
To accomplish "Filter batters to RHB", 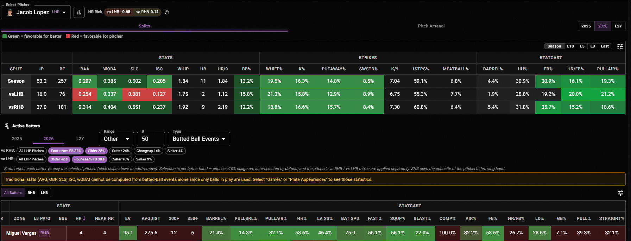I will [x=31, y=193].
